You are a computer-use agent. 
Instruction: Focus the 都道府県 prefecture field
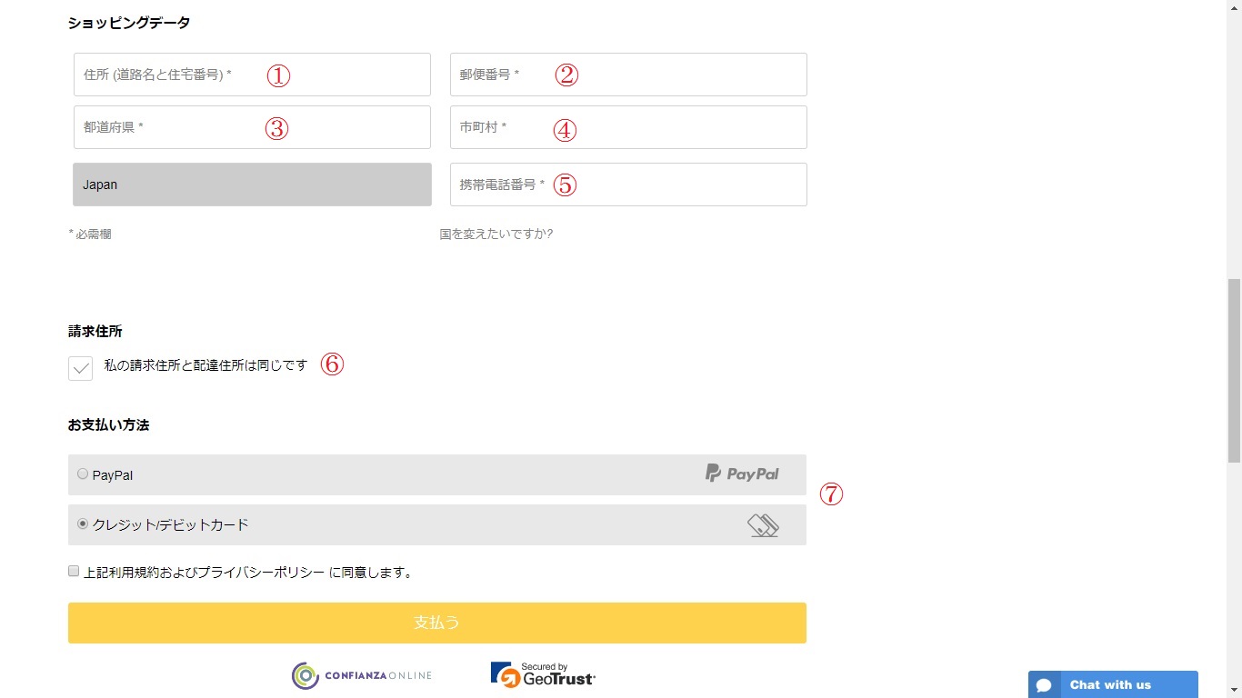(252, 127)
